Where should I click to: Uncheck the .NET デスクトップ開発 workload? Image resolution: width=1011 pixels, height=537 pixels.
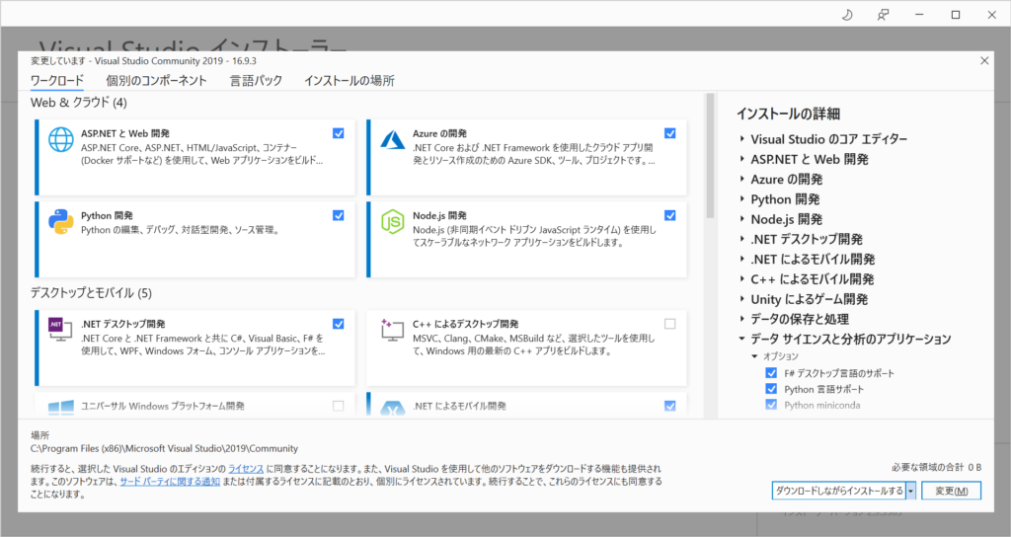338,324
